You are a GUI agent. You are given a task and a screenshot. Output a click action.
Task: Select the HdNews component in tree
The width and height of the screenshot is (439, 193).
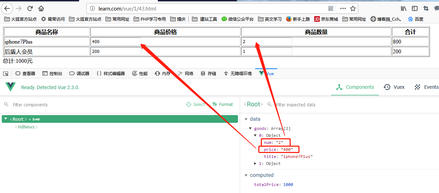pos(26,127)
